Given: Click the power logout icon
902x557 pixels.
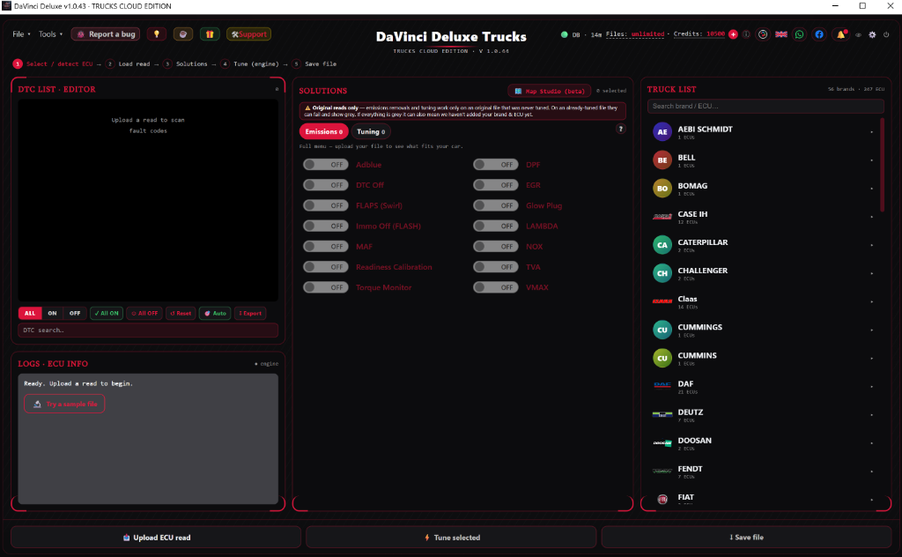Looking at the screenshot, I should pos(886,34).
